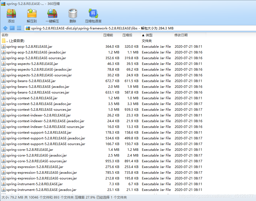Click the 939.3 KB compressed size cell
This screenshot has height=201, width=256.
click(x=131, y=110)
